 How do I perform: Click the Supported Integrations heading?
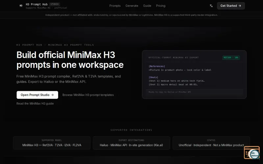click(131, 130)
